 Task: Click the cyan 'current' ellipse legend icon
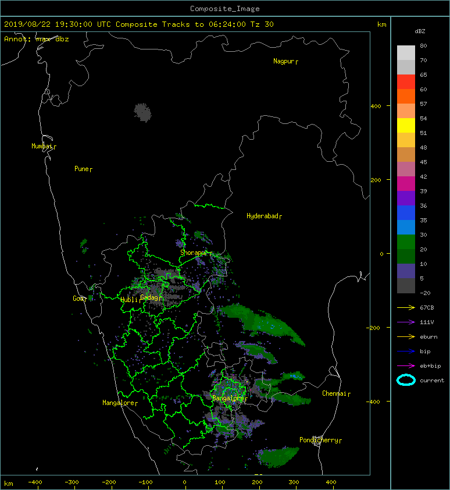(406, 380)
